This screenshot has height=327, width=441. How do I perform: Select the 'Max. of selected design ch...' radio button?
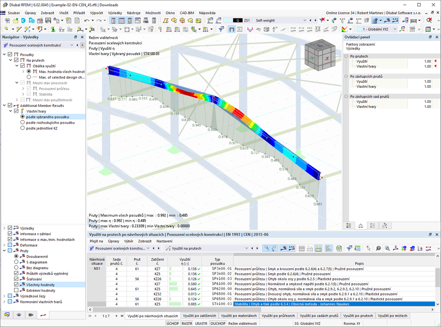pos(29,77)
